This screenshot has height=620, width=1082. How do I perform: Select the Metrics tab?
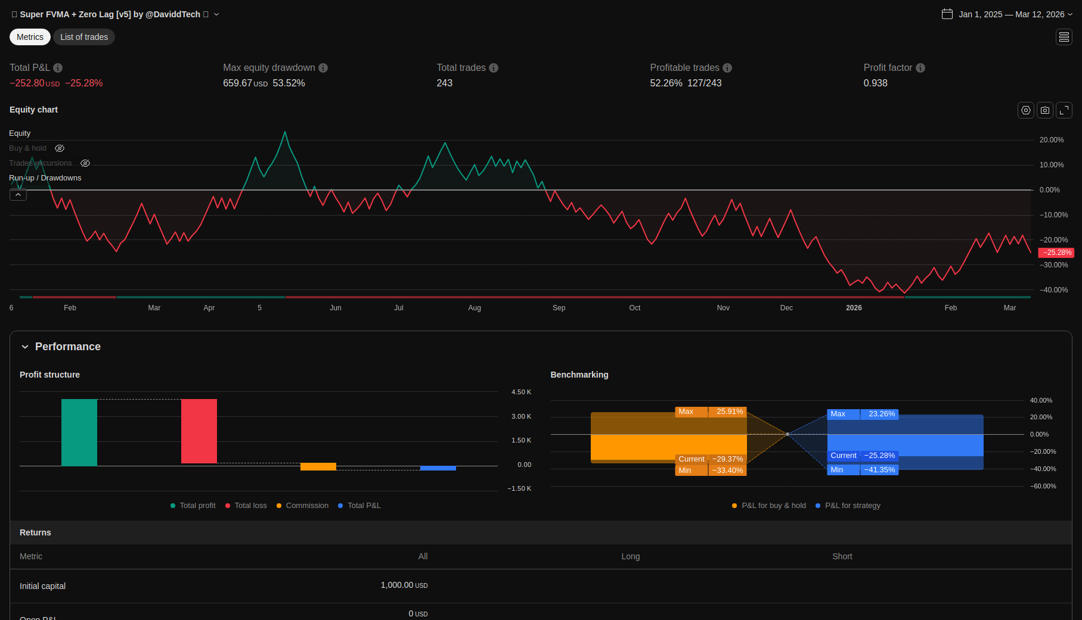[x=30, y=37]
